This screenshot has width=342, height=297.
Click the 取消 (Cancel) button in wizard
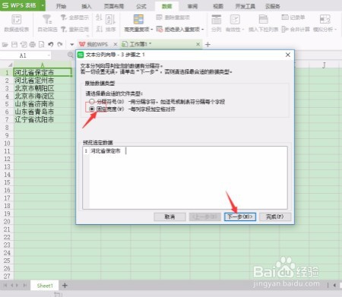tap(169, 216)
